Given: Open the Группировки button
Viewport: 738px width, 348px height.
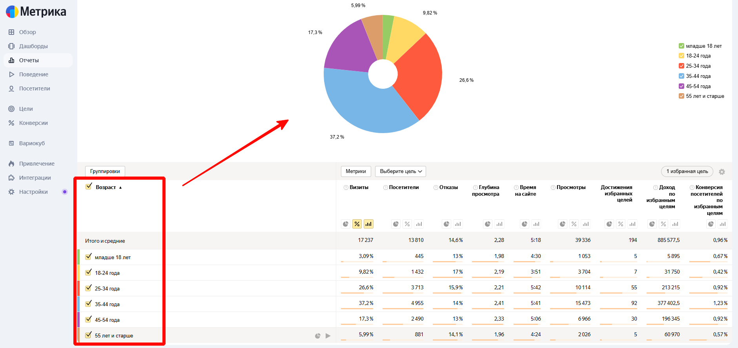Looking at the screenshot, I should point(105,171).
